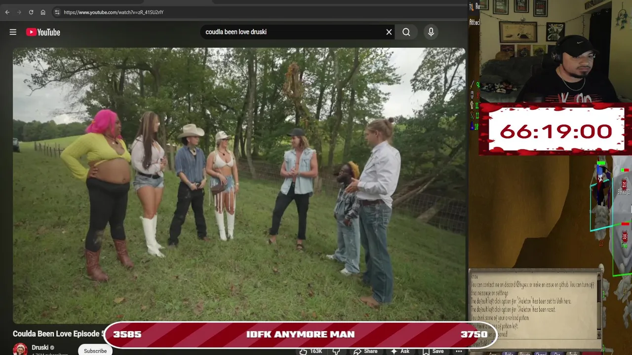This screenshot has height=355, width=632.
Task: Start voice search with the microphone
Action: [x=431, y=32]
